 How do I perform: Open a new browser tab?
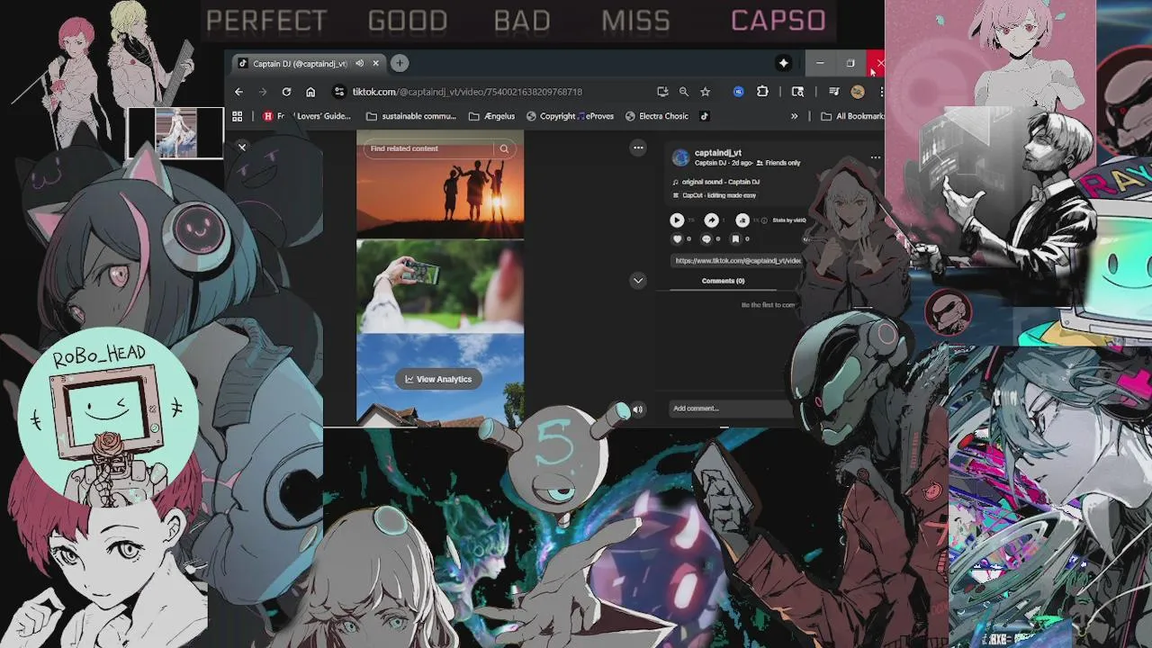400,63
